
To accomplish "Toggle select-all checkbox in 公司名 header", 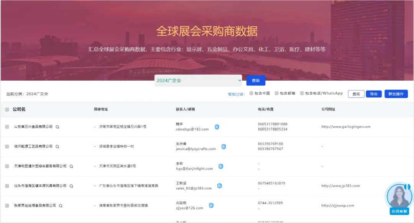I will tap(7, 110).
